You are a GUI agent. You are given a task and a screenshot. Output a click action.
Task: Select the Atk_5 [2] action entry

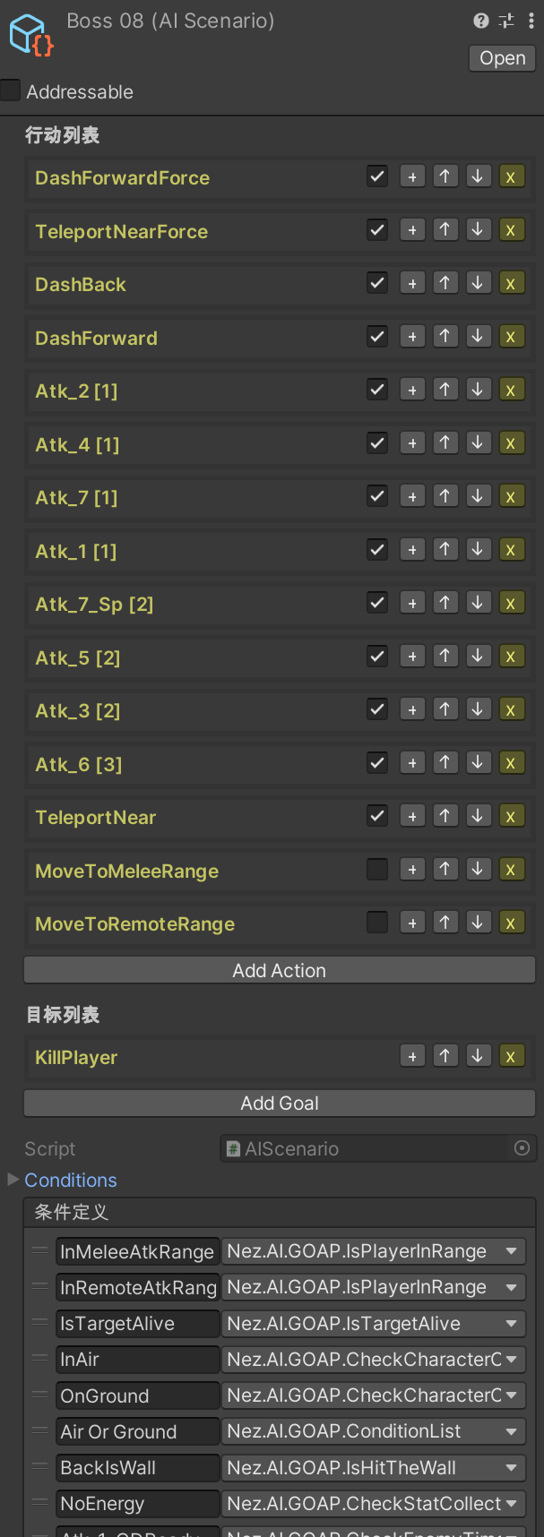[78, 657]
